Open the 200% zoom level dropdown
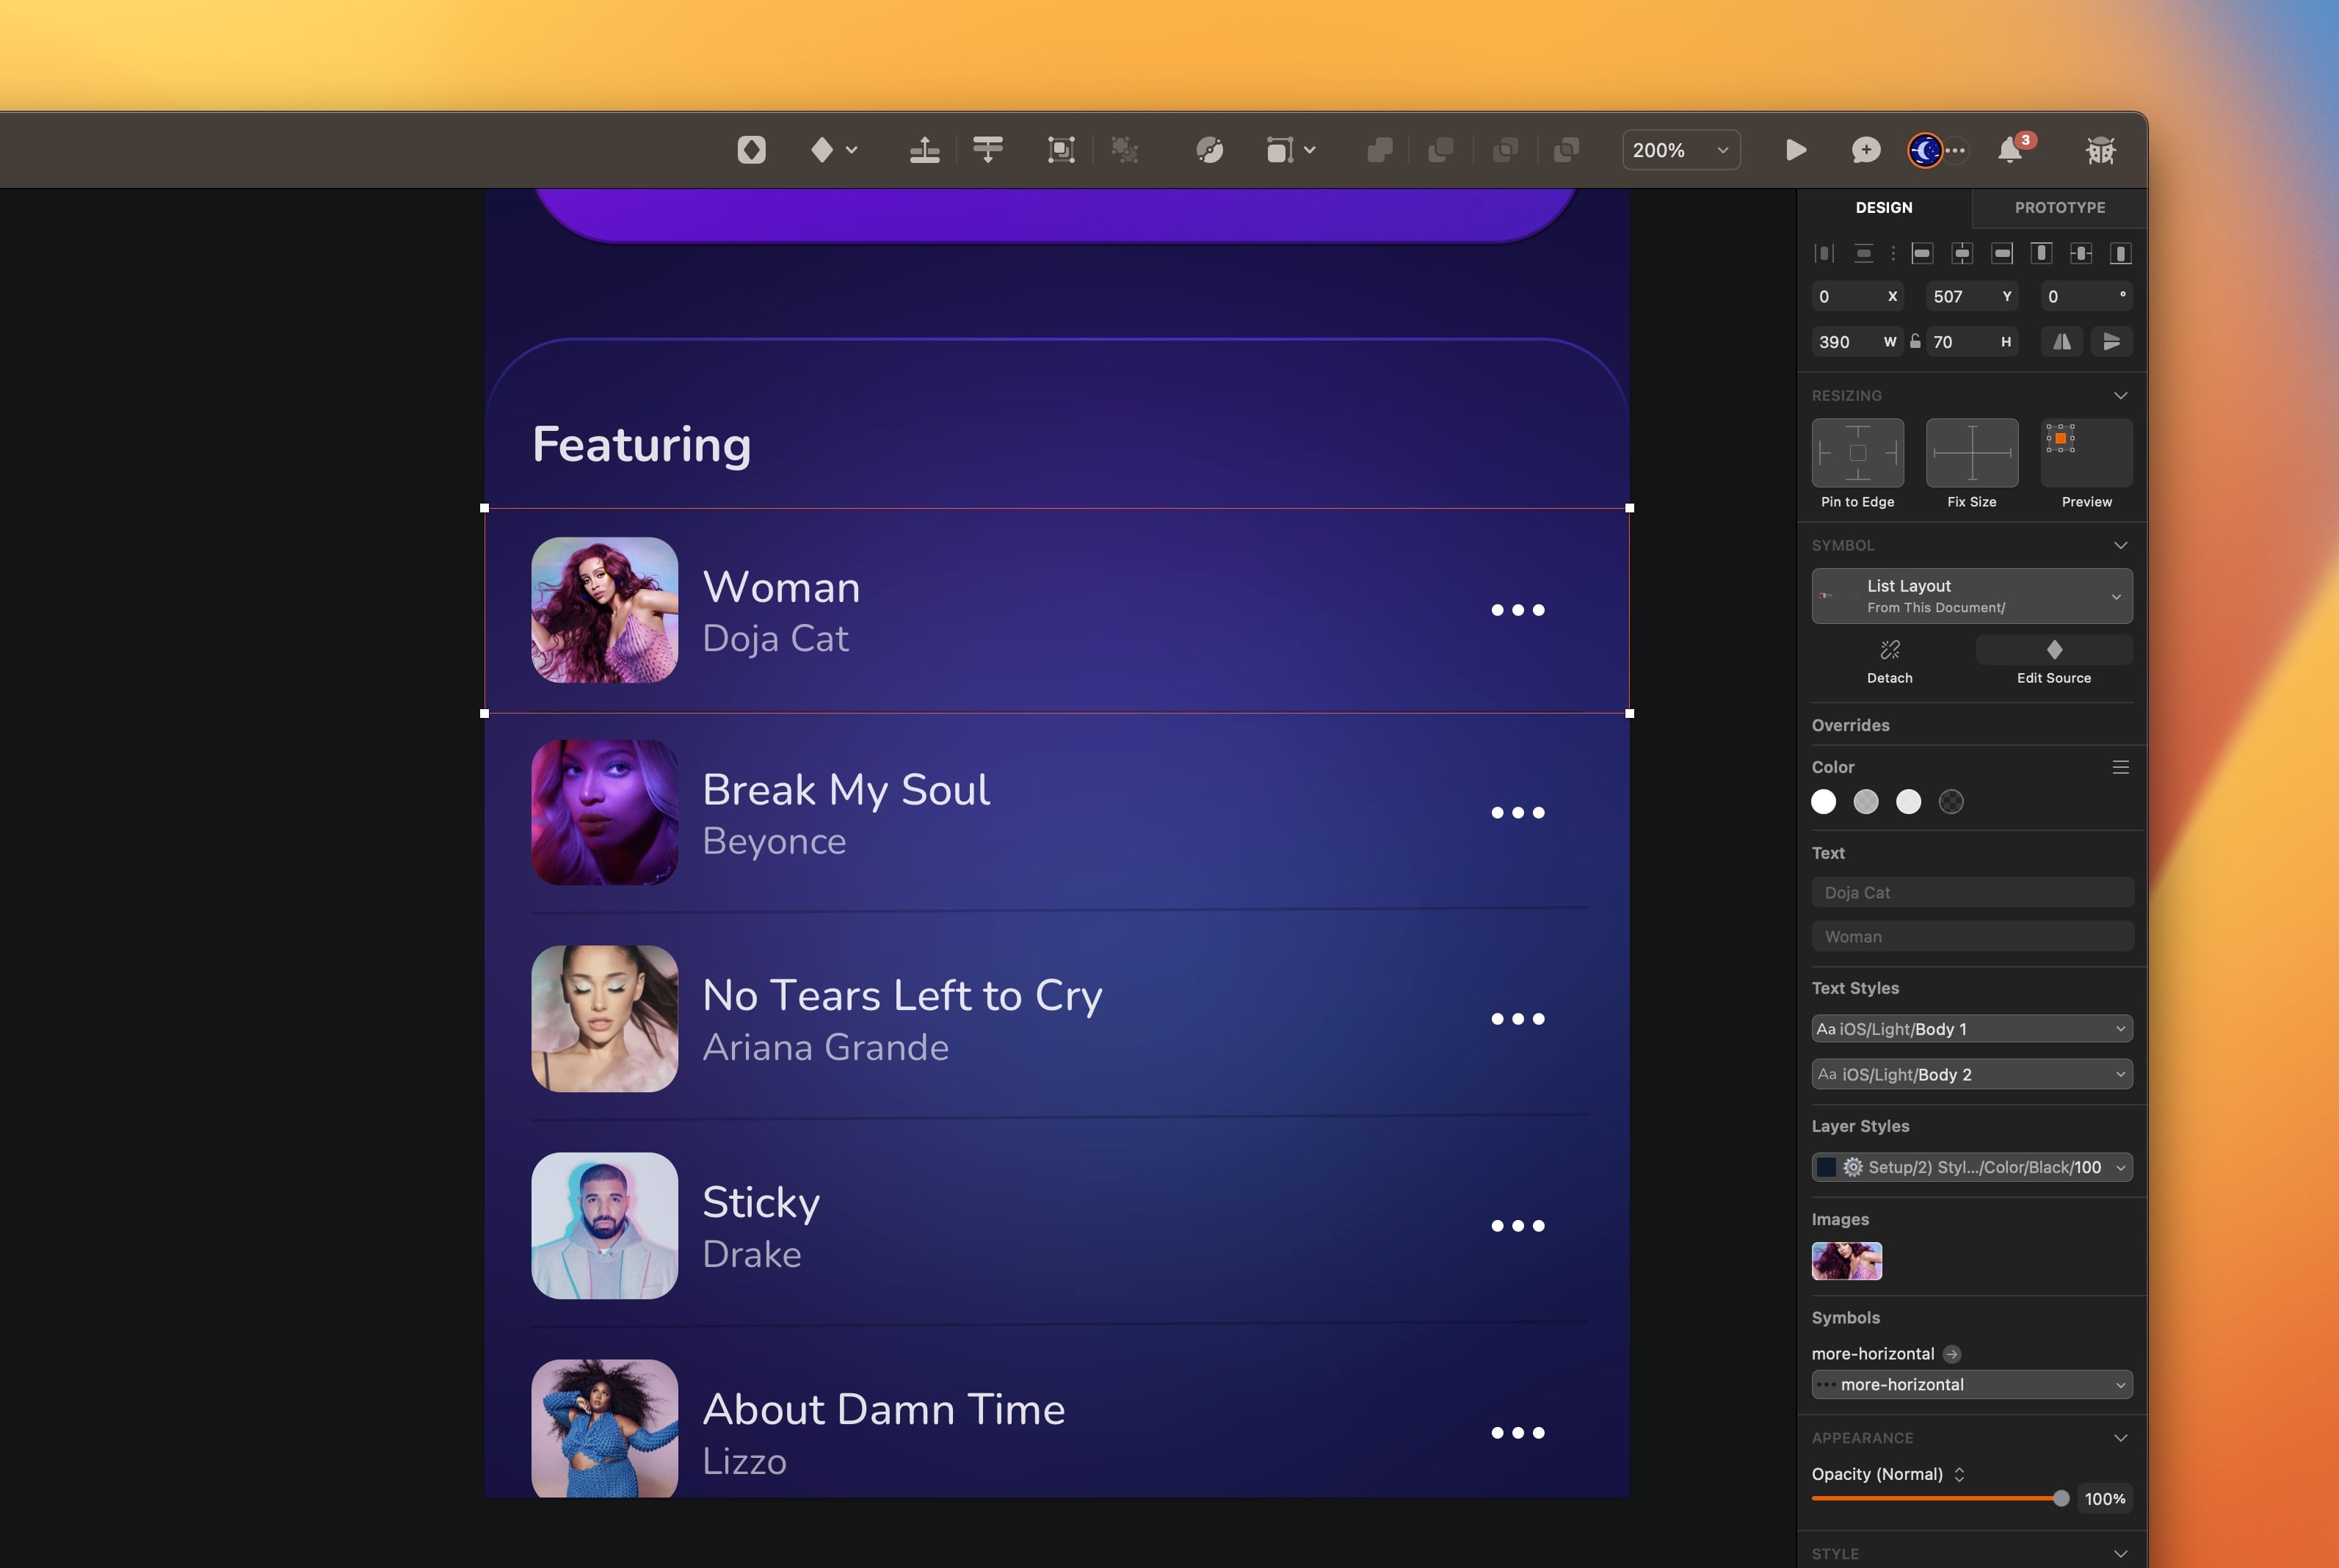This screenshot has width=2339, height=1568. pyautogui.click(x=1680, y=150)
